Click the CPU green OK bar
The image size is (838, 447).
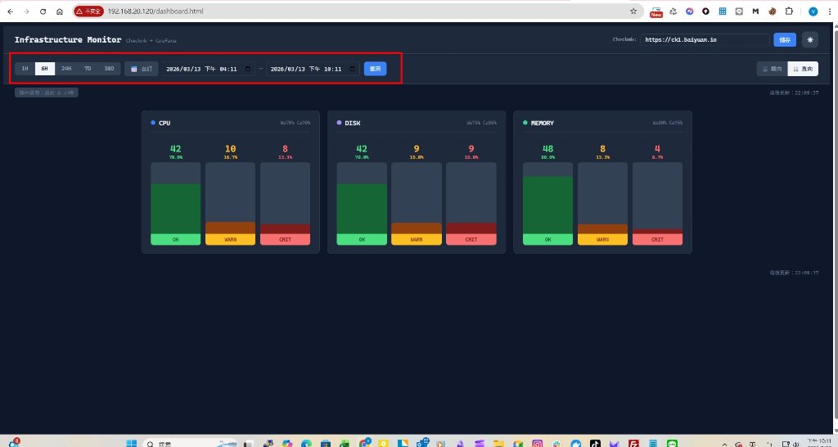pos(175,209)
